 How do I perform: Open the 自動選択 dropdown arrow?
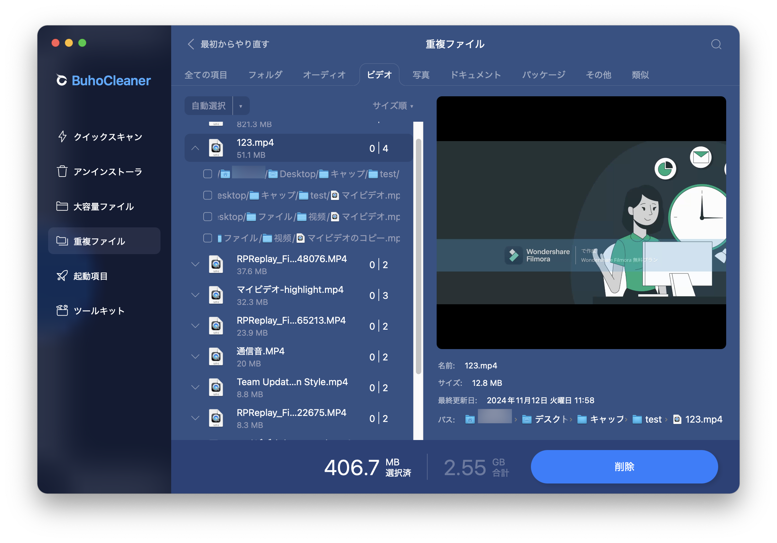coord(241,106)
